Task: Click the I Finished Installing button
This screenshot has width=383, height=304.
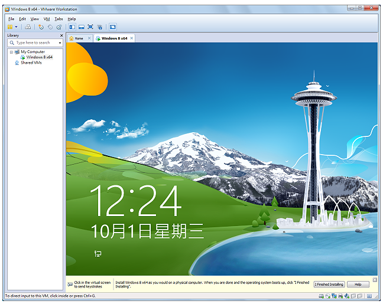Action: (329, 285)
